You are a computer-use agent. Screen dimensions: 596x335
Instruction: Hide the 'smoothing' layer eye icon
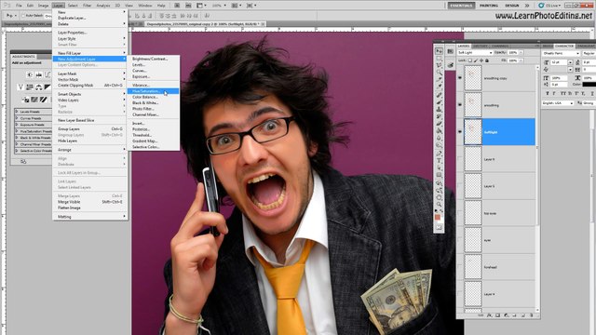460,105
